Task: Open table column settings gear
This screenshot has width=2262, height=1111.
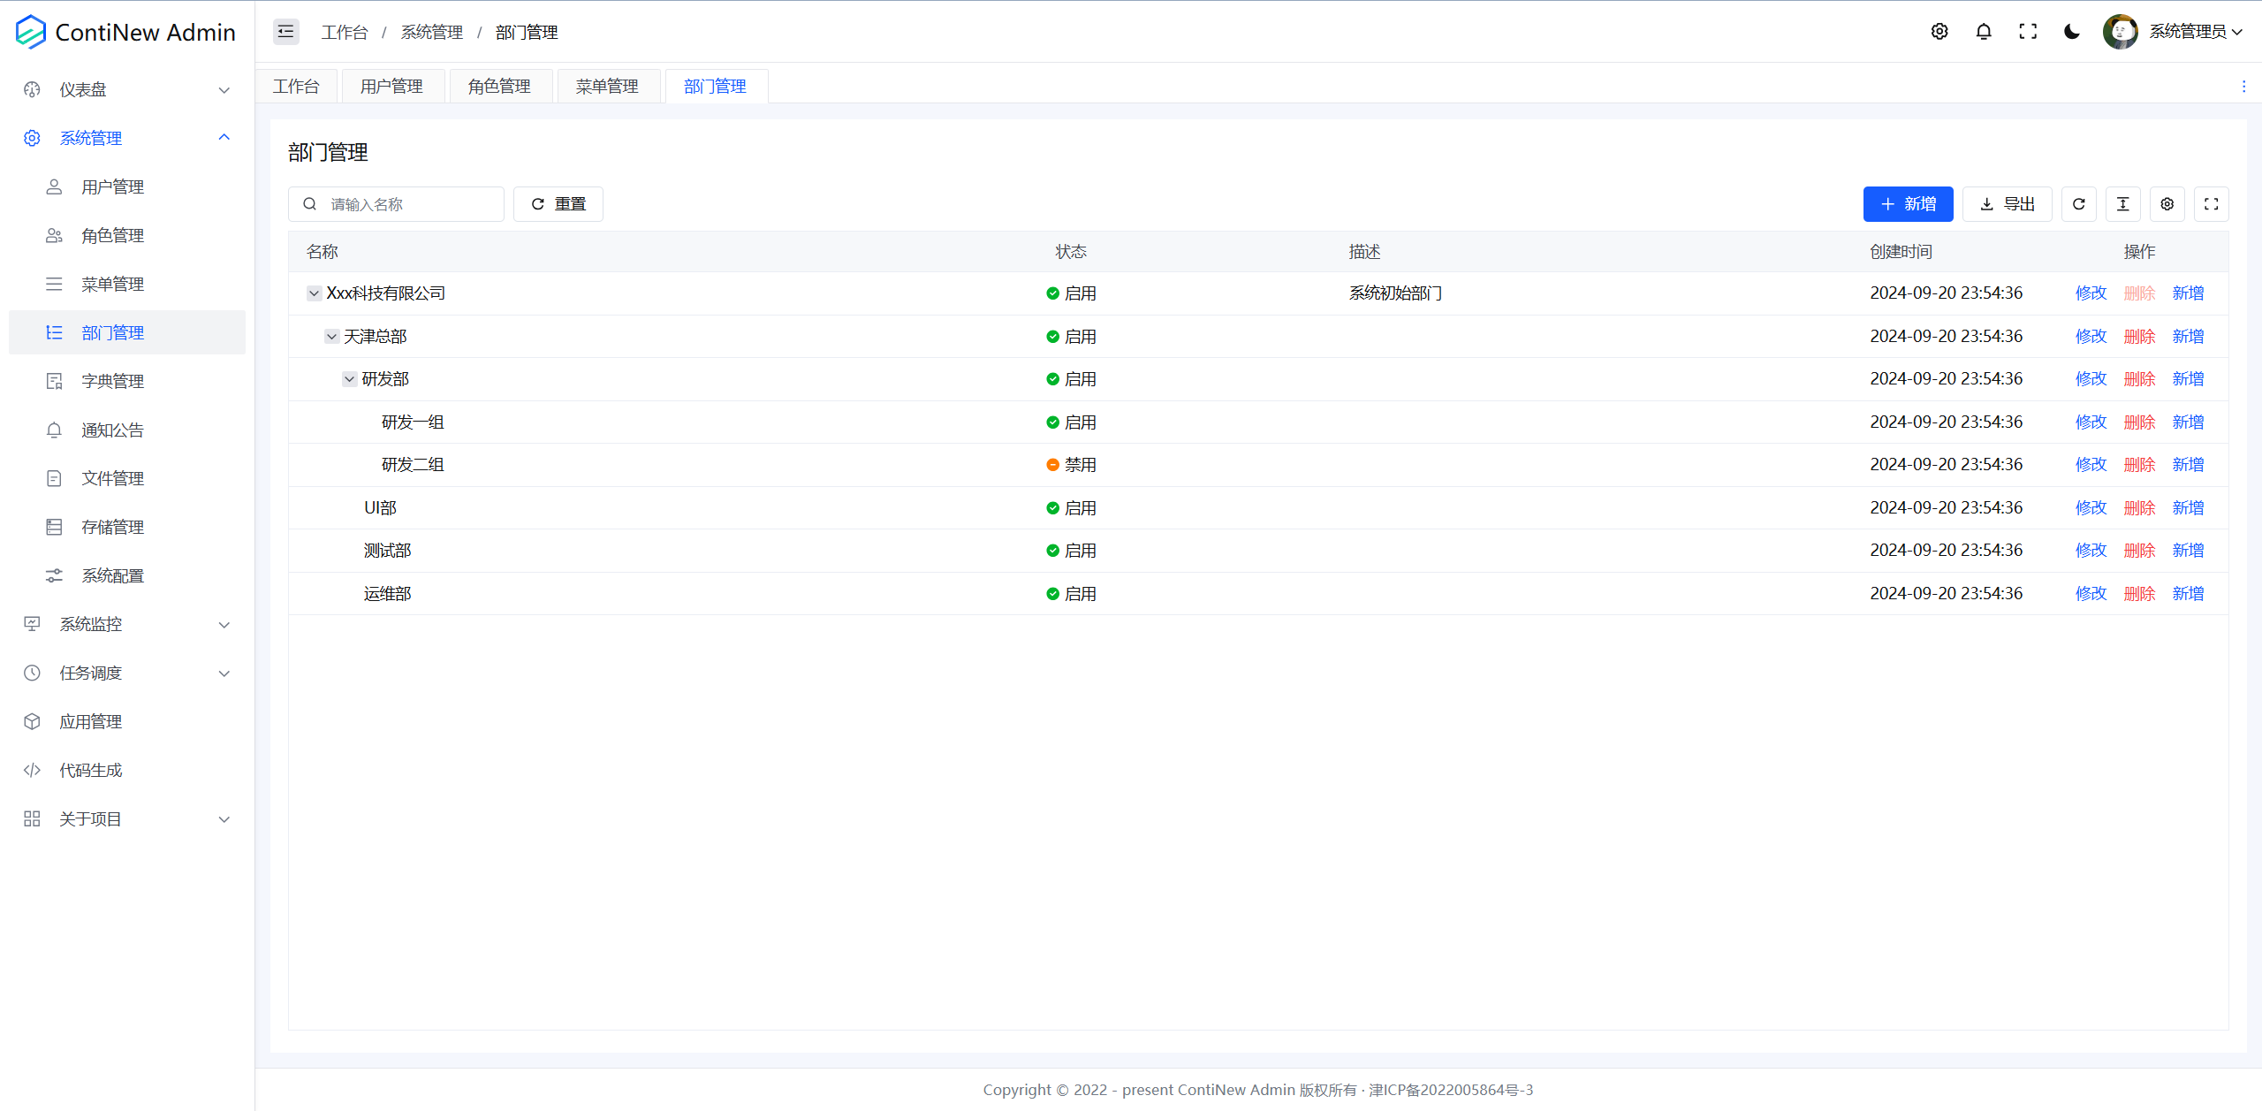Action: click(x=2167, y=204)
